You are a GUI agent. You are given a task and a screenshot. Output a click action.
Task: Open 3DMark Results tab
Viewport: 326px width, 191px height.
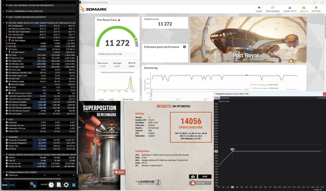pyautogui.click(x=304, y=9)
